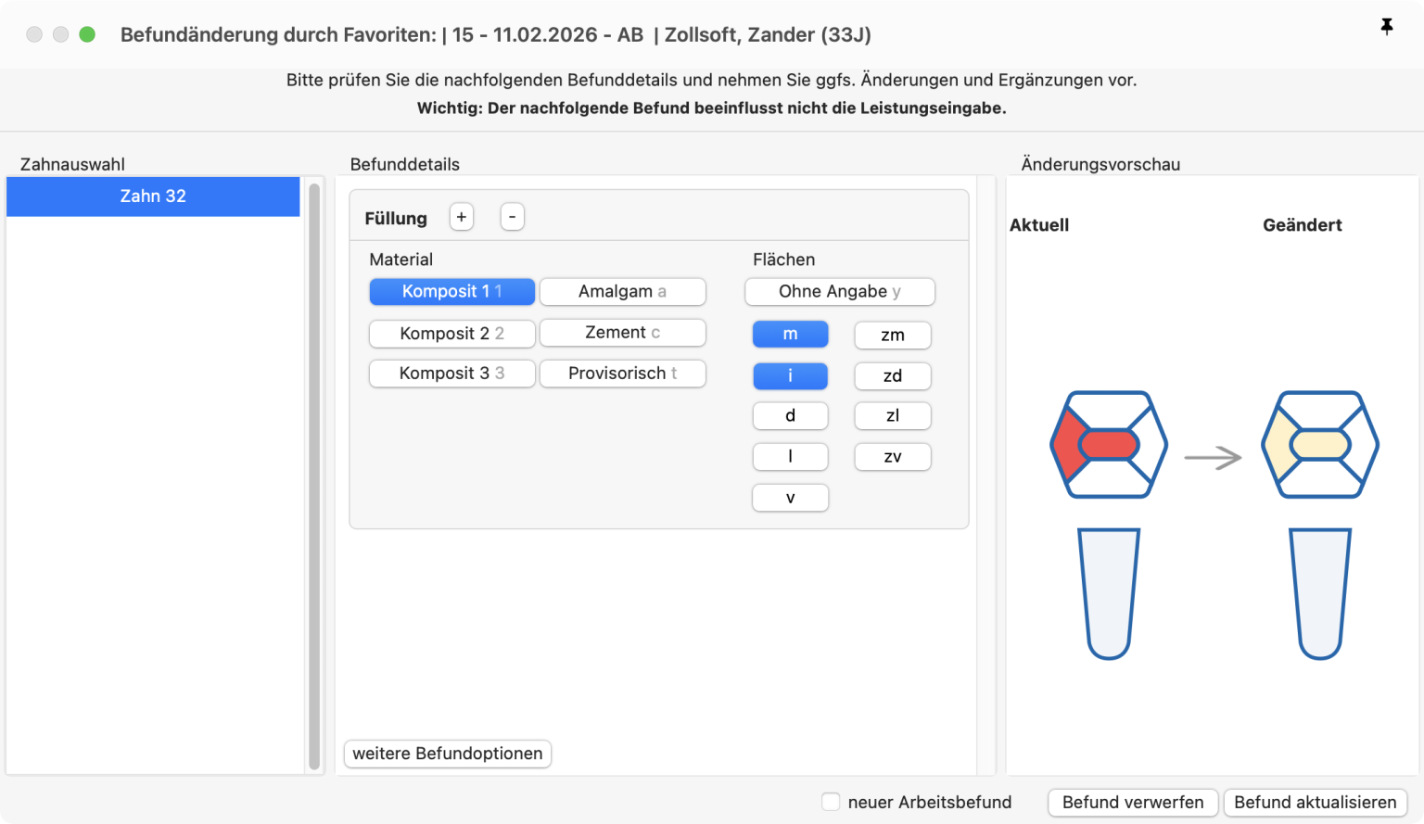Click the current tooth crown diagram
This screenshot has width=1424, height=824.
coord(1109,445)
